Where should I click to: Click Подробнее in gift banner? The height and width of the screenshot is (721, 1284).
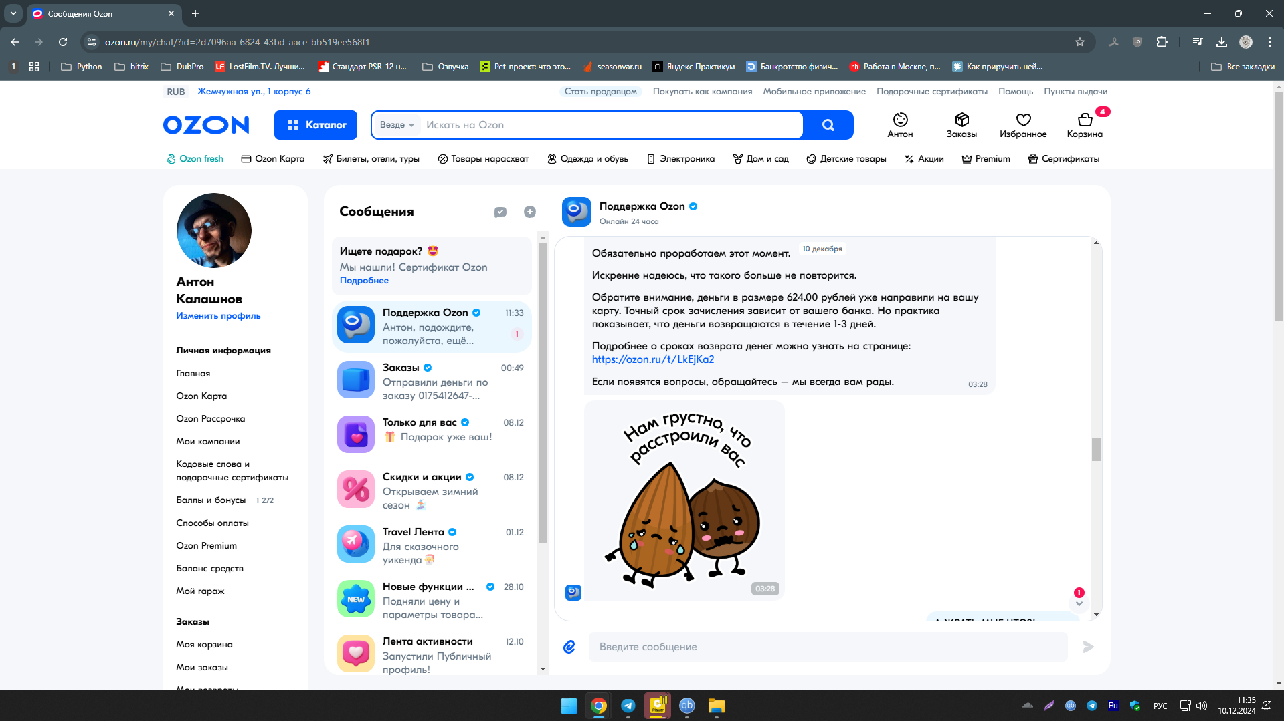pos(364,281)
